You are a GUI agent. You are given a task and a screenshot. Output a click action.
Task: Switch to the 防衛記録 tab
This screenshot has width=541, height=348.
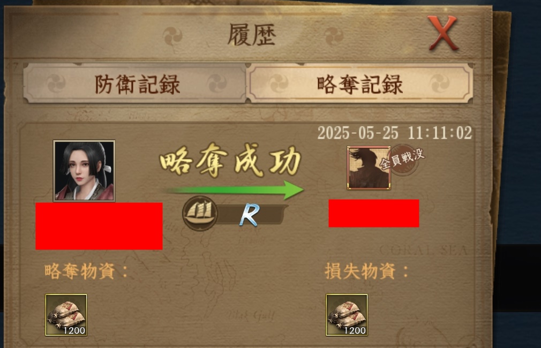click(134, 84)
